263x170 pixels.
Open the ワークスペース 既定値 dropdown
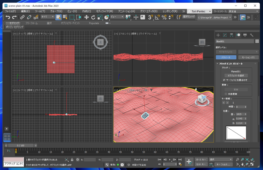pyautogui.click(x=244, y=11)
